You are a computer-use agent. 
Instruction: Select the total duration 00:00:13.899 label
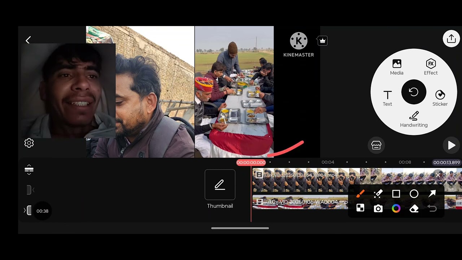[446, 162]
